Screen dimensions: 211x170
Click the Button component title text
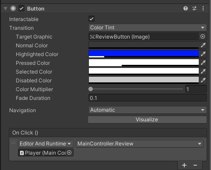coord(36,9)
